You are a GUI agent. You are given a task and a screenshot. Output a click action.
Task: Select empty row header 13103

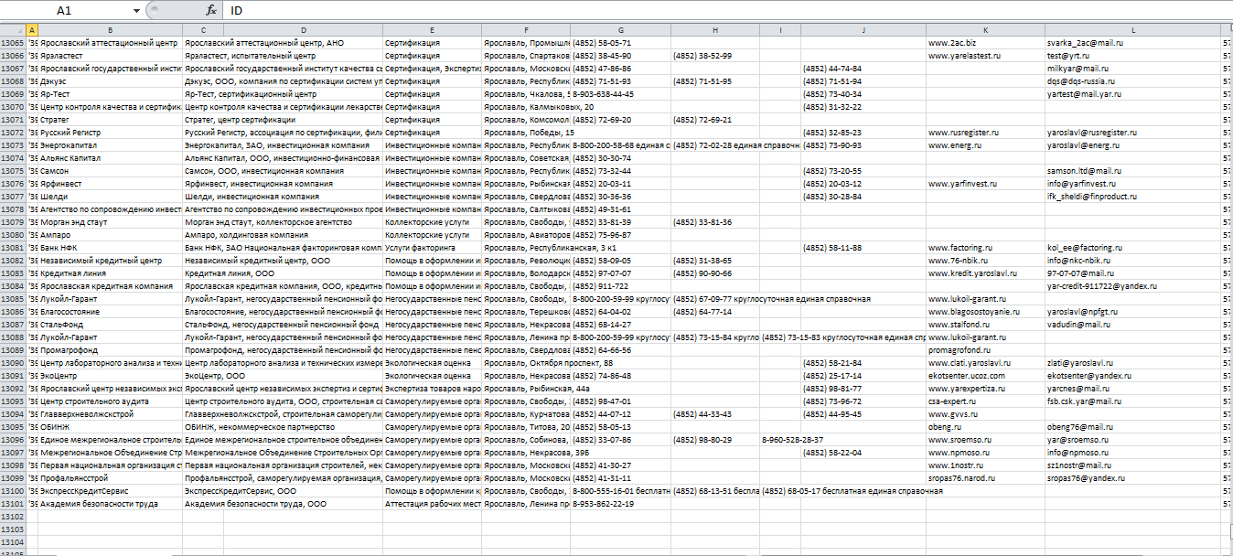click(13, 529)
